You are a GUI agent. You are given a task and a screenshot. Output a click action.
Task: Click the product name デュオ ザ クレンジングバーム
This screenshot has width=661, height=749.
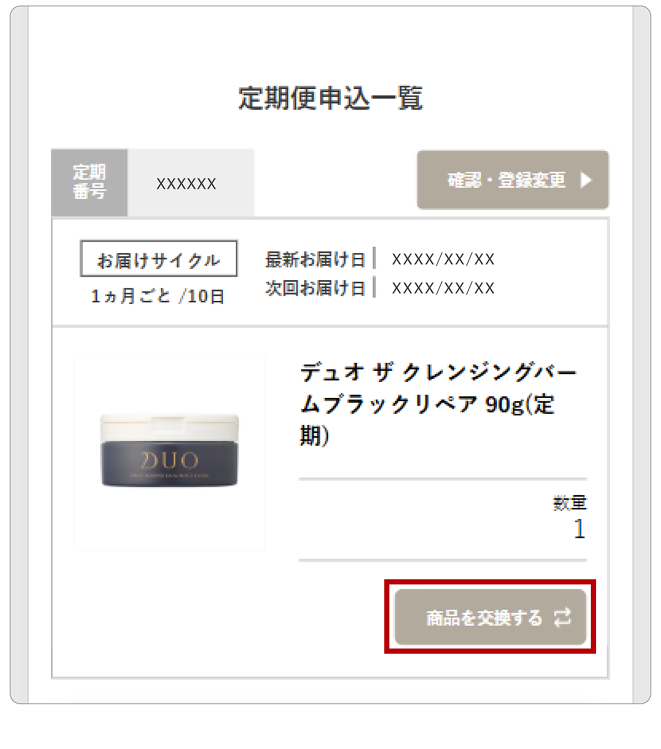(438, 404)
